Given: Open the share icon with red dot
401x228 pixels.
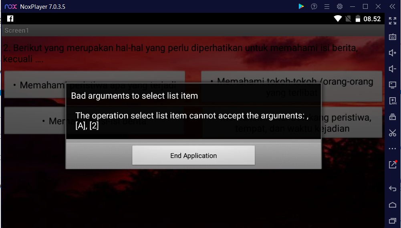Looking at the screenshot, I should coord(393,164).
